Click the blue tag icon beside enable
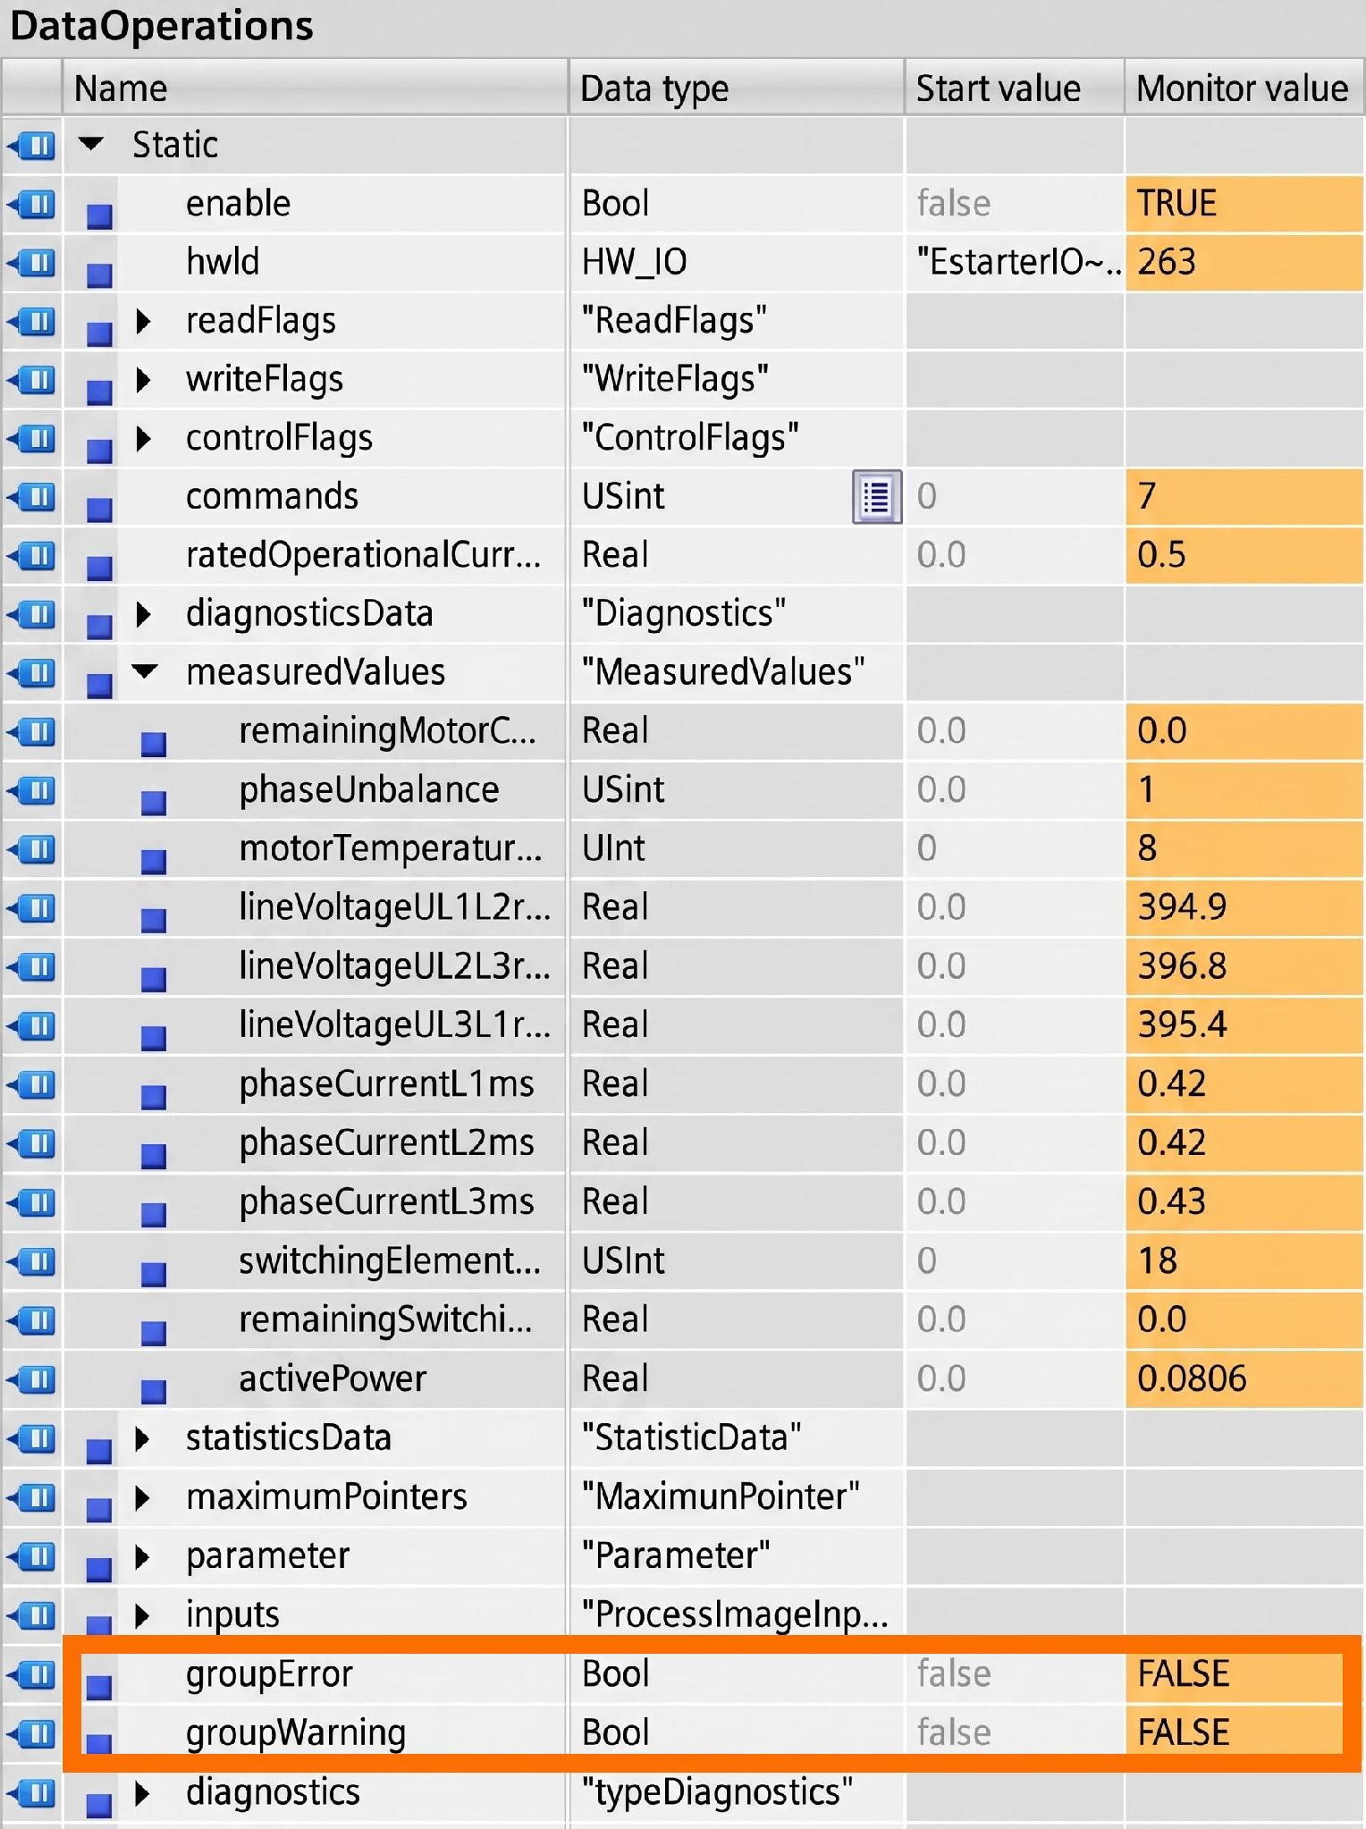 [99, 216]
